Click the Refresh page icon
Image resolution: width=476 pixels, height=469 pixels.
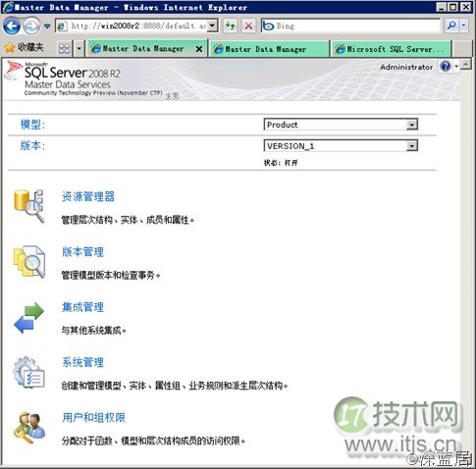(x=231, y=26)
